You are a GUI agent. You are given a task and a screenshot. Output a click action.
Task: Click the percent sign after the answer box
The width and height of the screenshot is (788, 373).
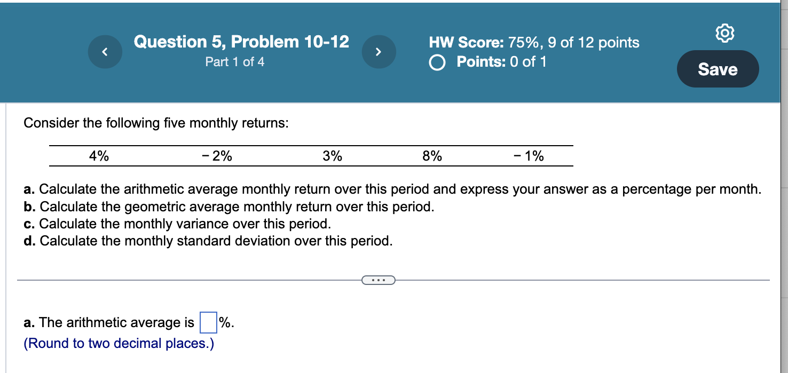222,323
